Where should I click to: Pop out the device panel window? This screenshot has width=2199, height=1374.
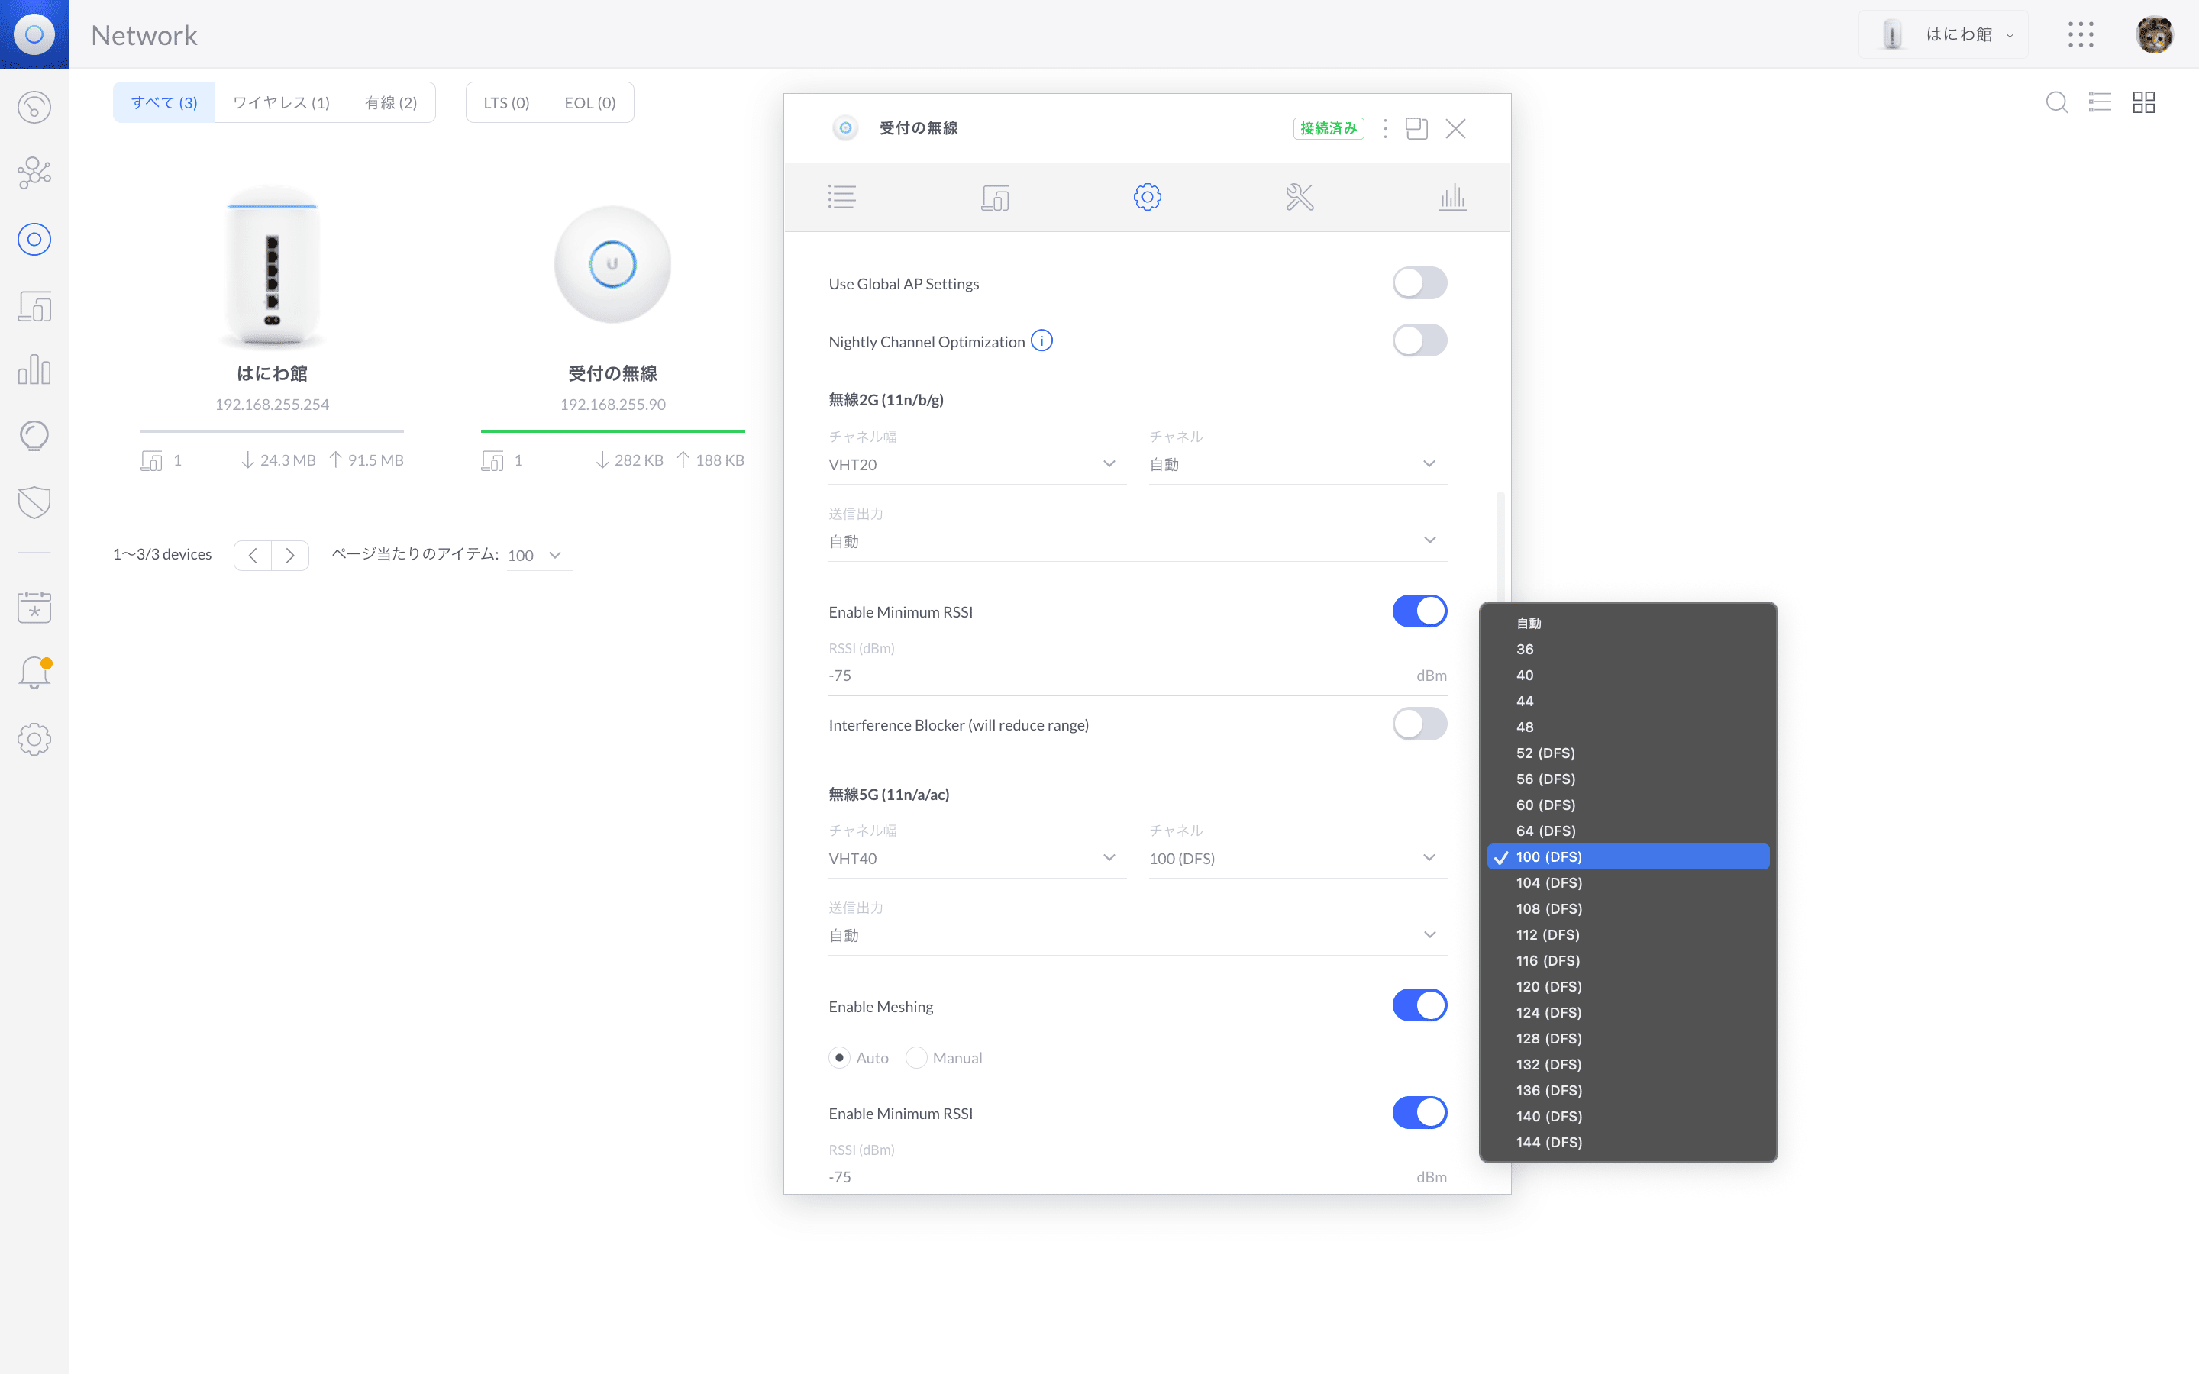tap(1416, 128)
